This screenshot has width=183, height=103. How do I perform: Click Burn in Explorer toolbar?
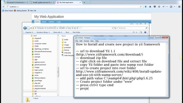[67, 32]
